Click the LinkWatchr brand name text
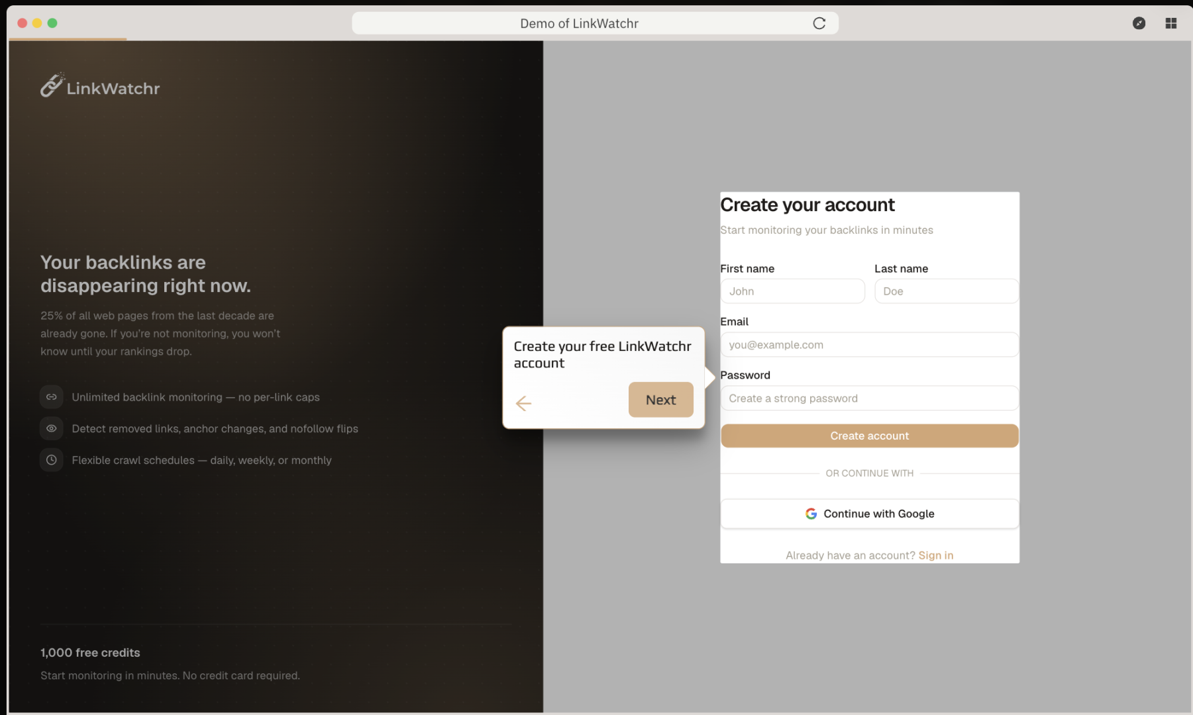This screenshot has width=1193, height=715. pos(113,89)
